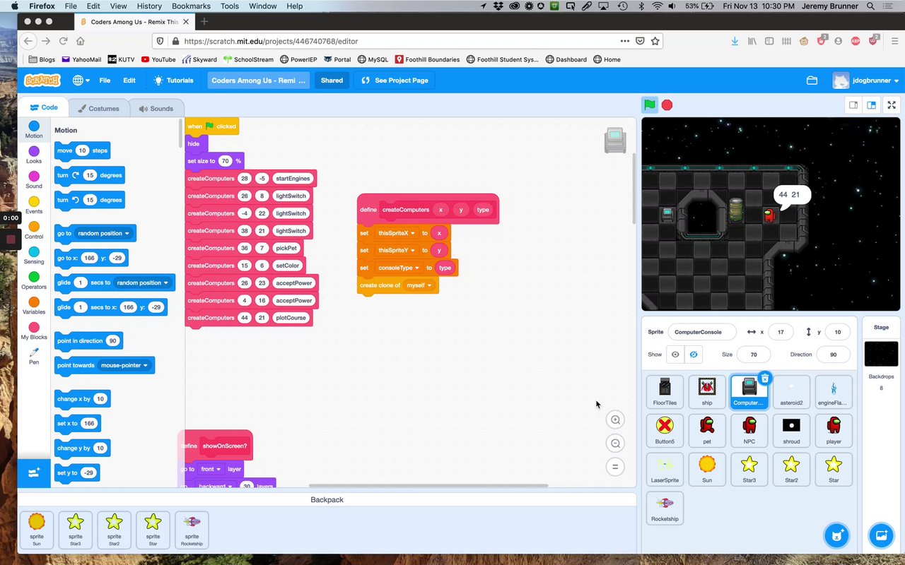905x565 pixels.
Task: Go to the Firefox home page
Action: click(81, 41)
